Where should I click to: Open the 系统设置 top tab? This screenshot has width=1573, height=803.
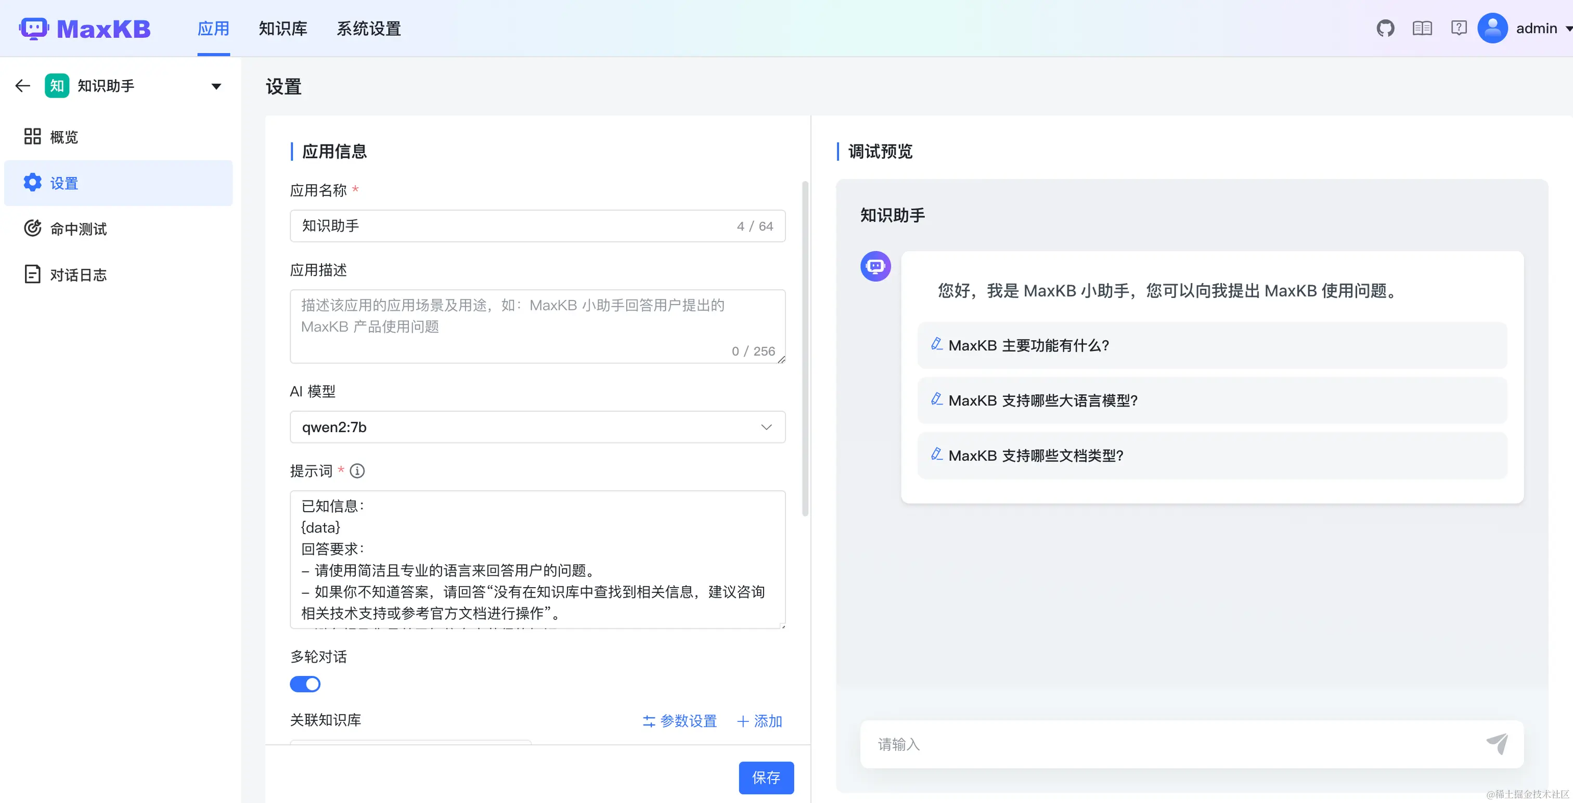coord(368,29)
